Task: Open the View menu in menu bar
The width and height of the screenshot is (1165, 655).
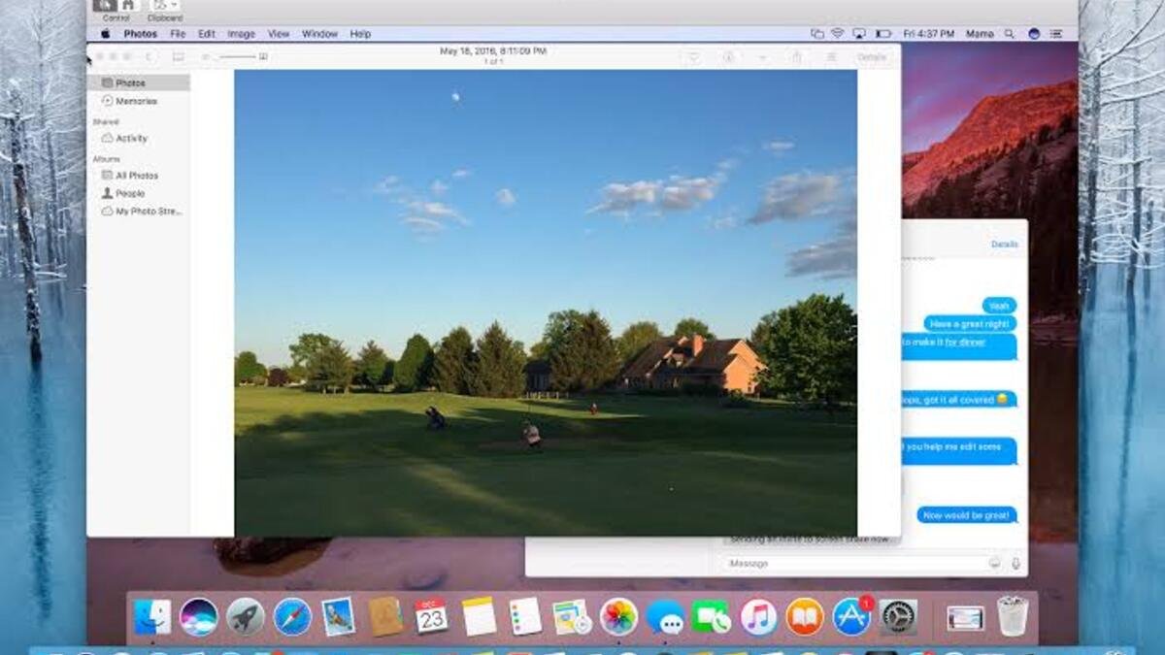Action: [x=279, y=34]
